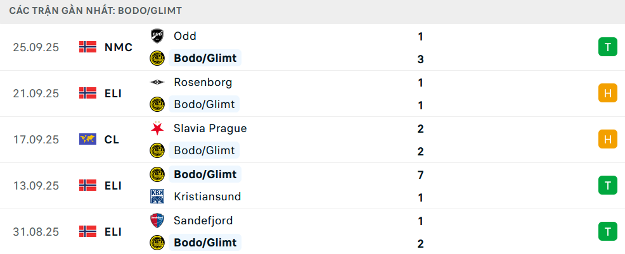Click the Norway flag beside NMC
The height and width of the screenshot is (254, 625).
tap(87, 47)
